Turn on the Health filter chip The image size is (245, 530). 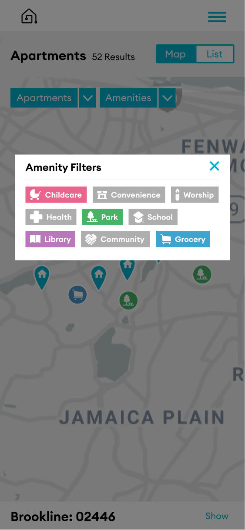51,217
